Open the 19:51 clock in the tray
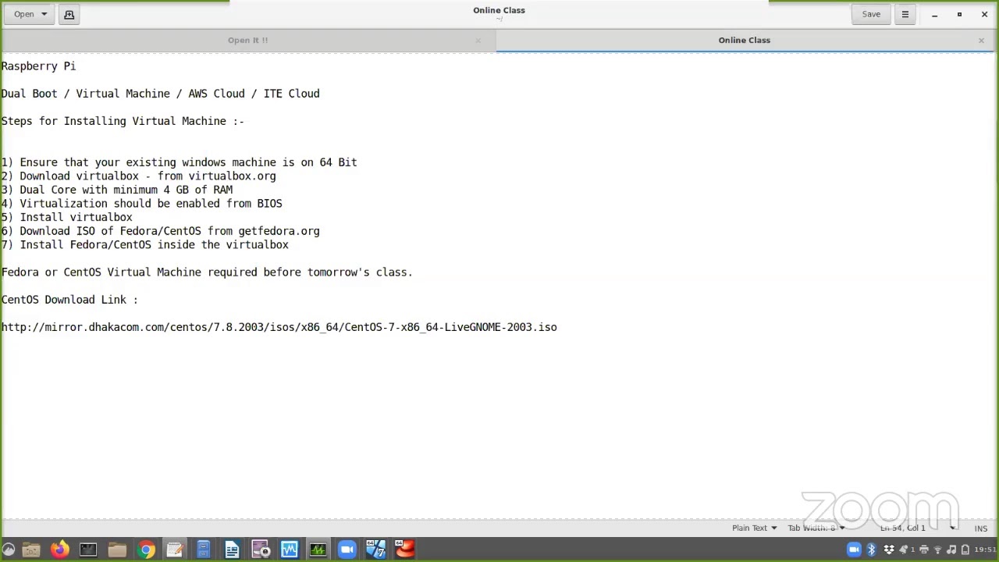 pos(985,550)
